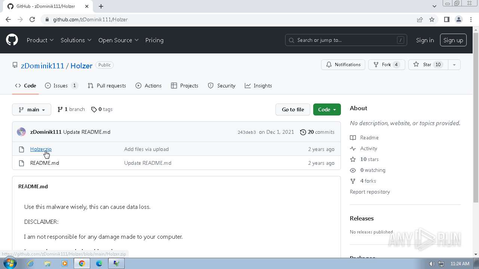Click the browser address bar URL

[90, 19]
